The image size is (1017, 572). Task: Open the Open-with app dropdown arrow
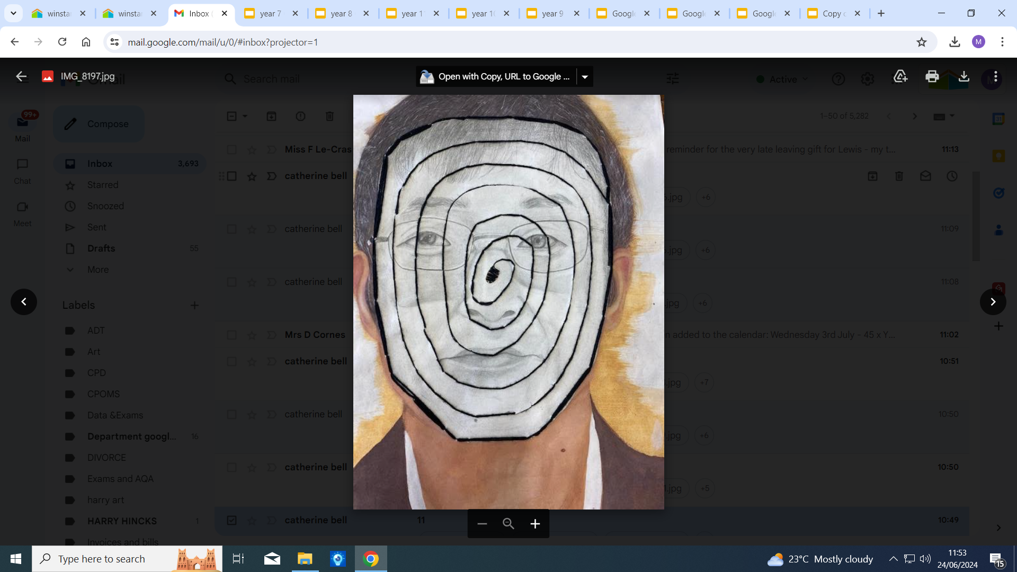pyautogui.click(x=585, y=77)
